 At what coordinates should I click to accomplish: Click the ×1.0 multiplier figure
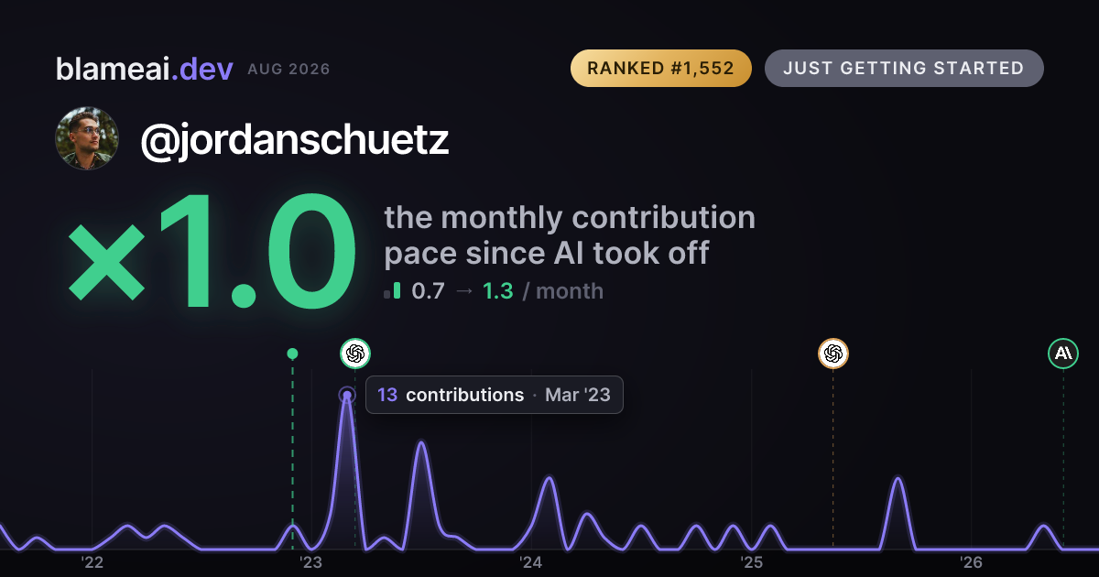pyautogui.click(x=212, y=254)
